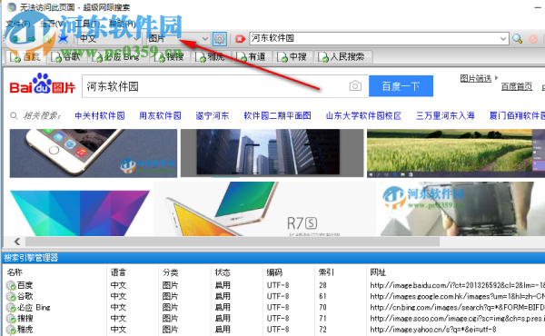Screen dimensions: 545x336
Task: Open the 文件(F) menu
Action: click(18, 24)
